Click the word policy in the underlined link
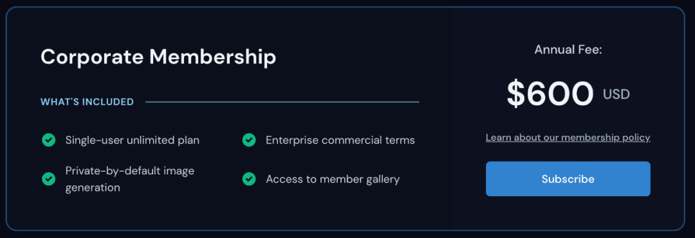The width and height of the screenshot is (695, 238). (636, 138)
